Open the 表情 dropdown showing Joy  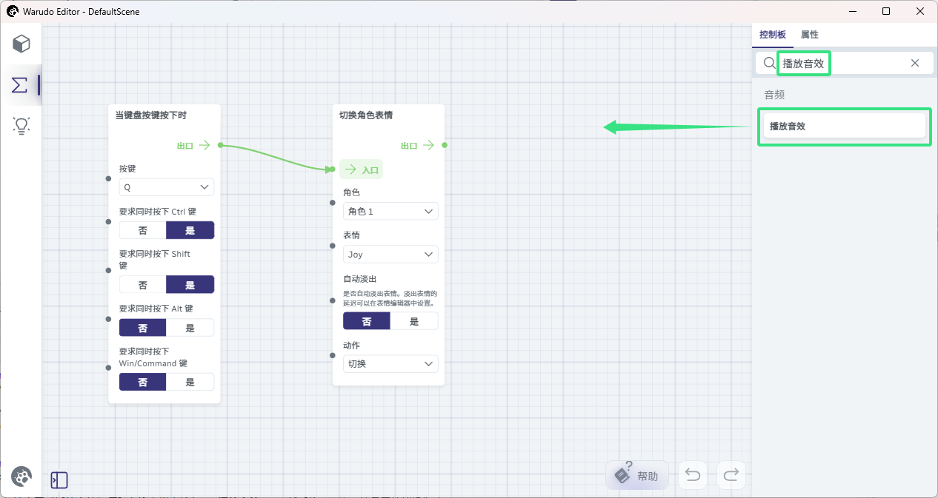point(390,255)
